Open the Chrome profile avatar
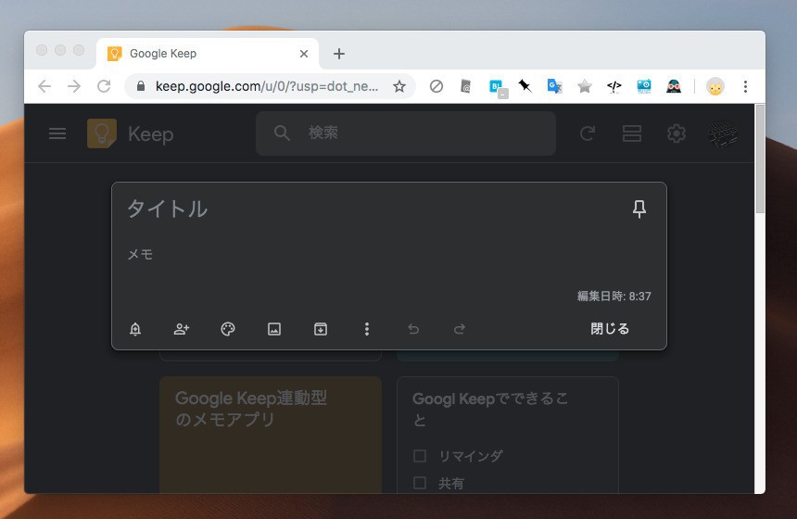This screenshot has width=797, height=519. pyautogui.click(x=715, y=86)
